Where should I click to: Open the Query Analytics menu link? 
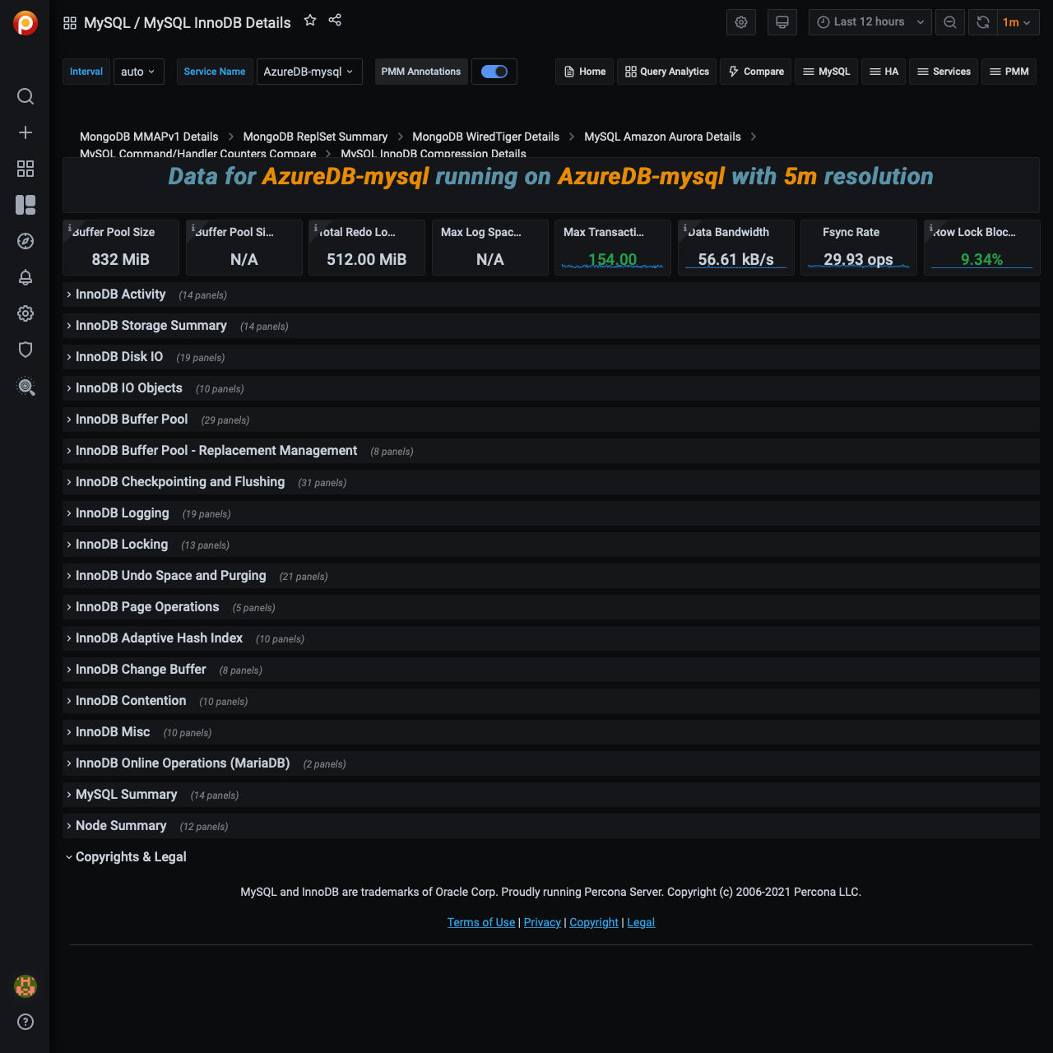click(667, 72)
